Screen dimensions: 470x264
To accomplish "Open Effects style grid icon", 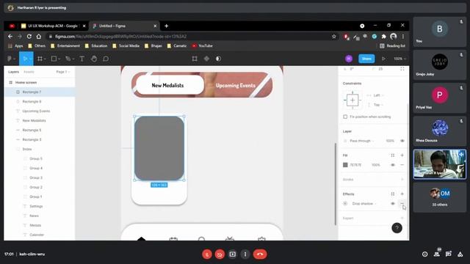I will pyautogui.click(x=393, y=194).
